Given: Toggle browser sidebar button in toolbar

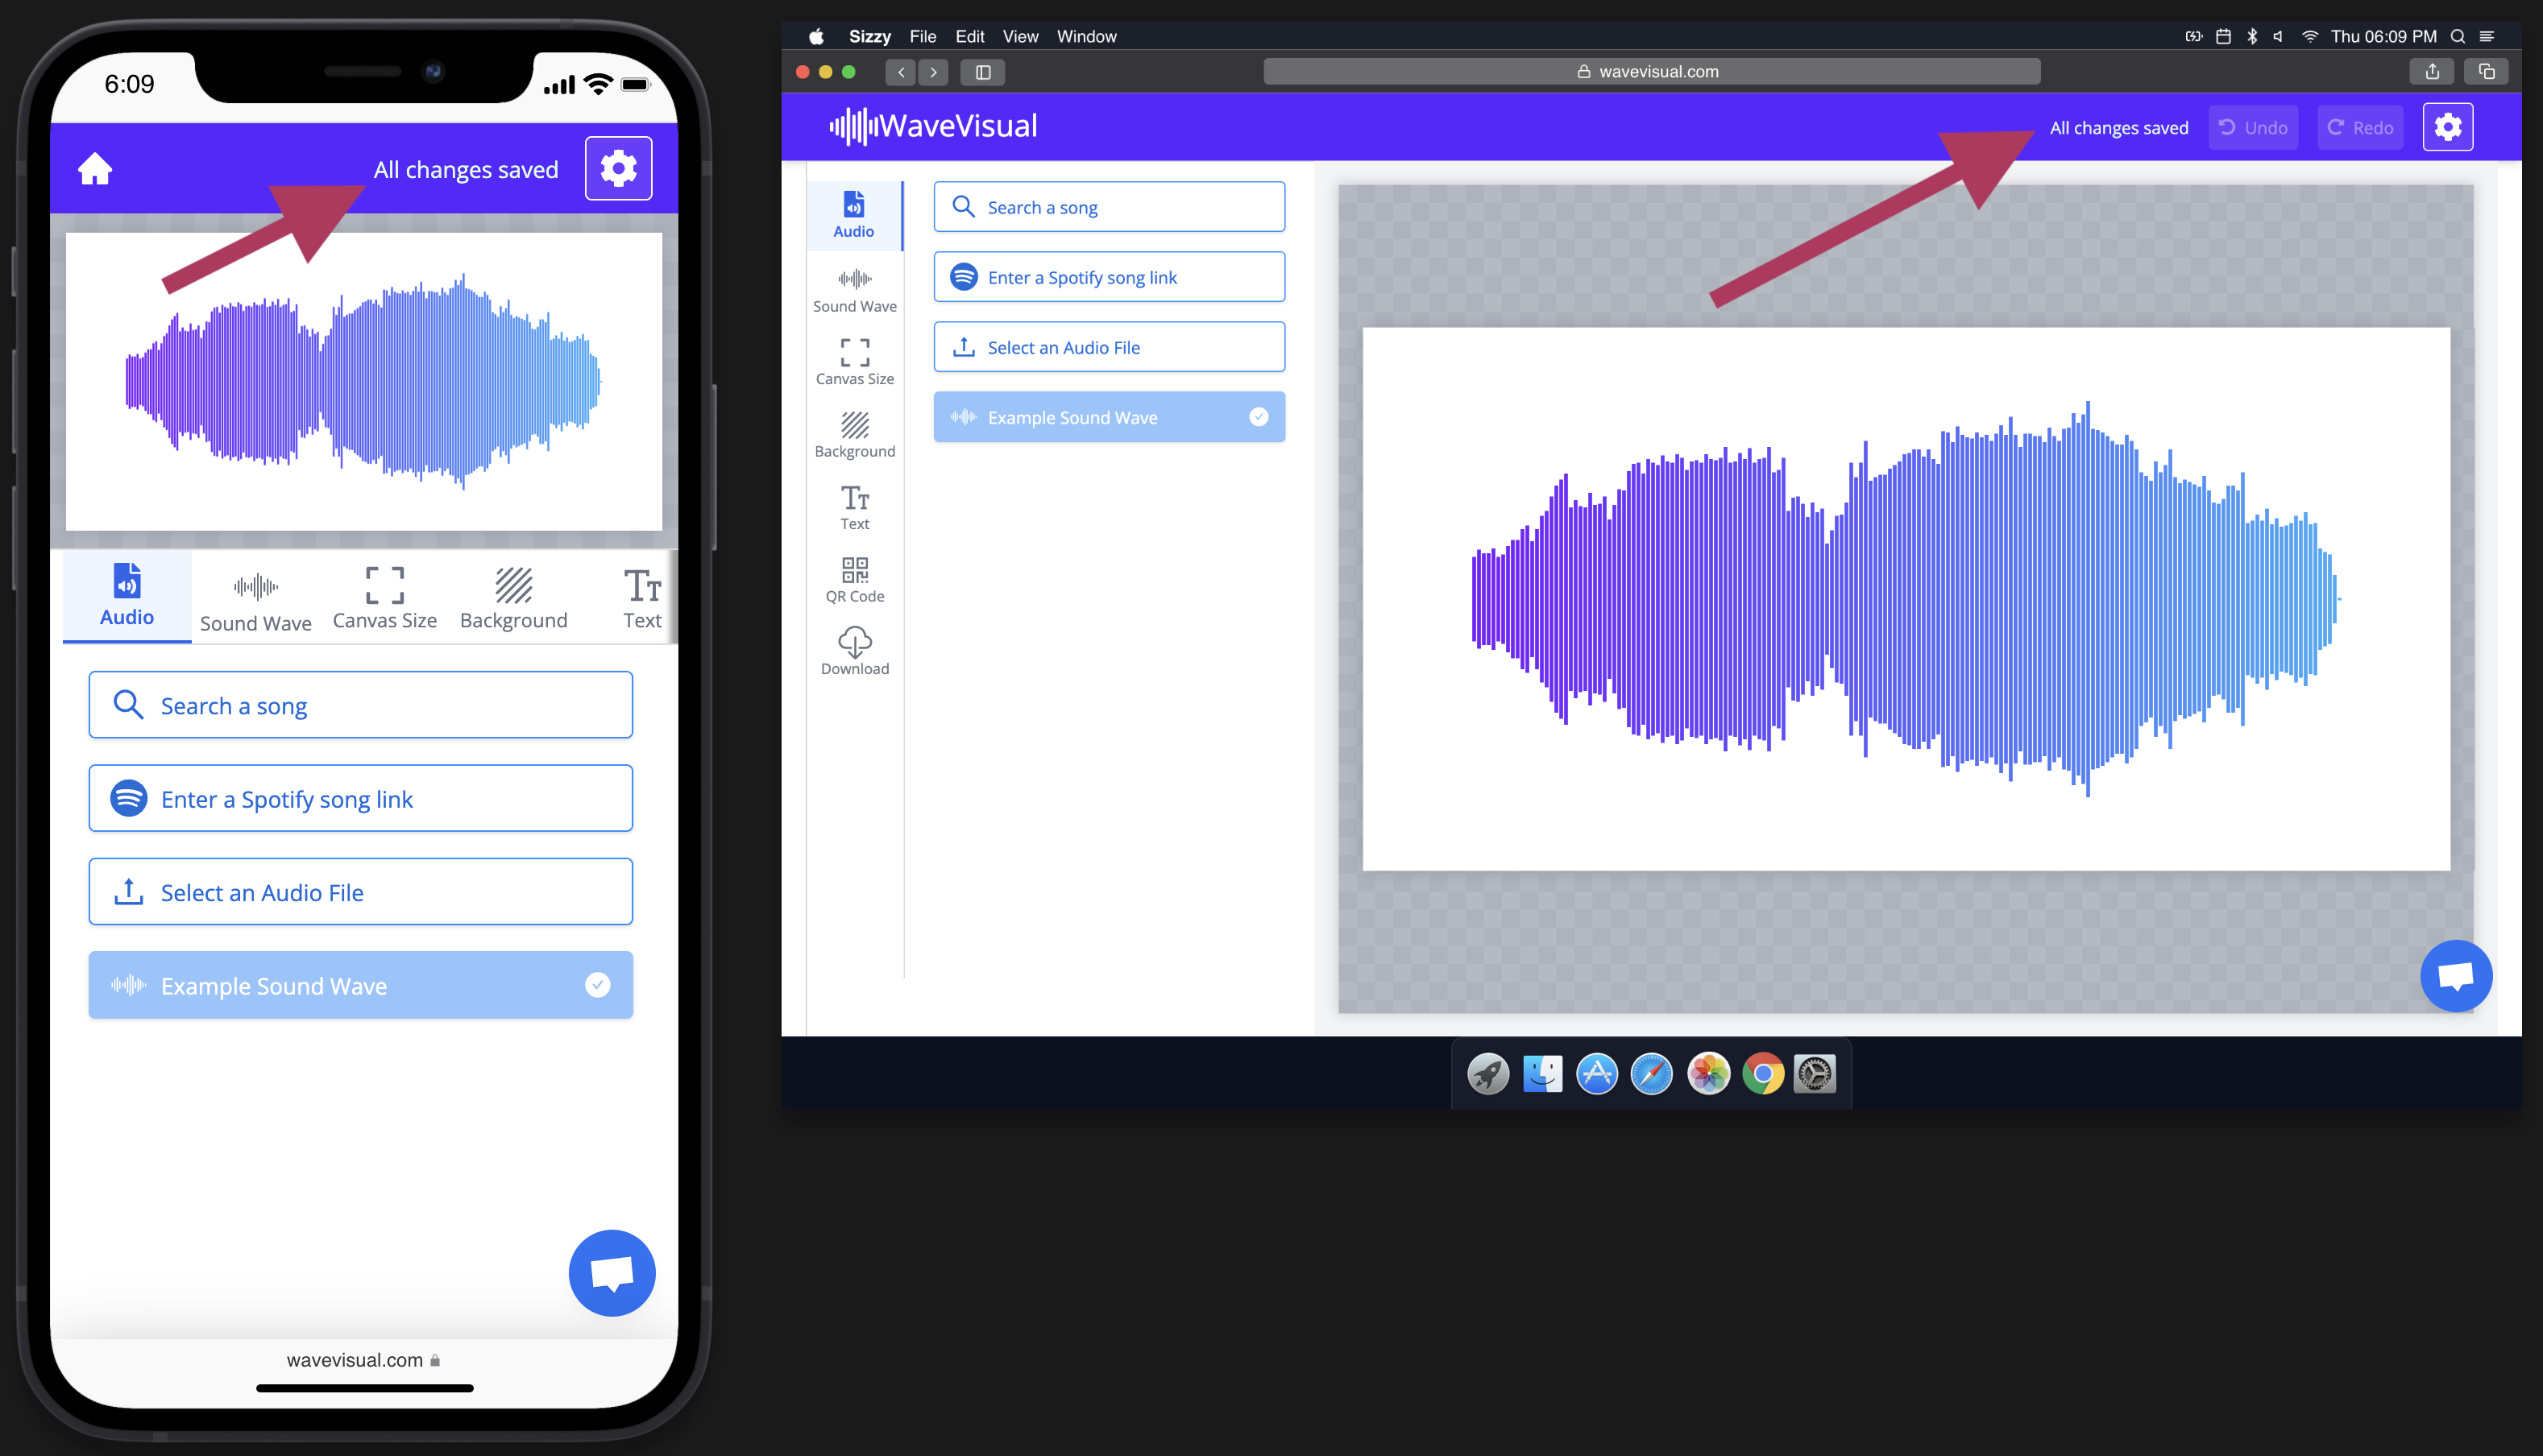Looking at the screenshot, I should coord(982,72).
